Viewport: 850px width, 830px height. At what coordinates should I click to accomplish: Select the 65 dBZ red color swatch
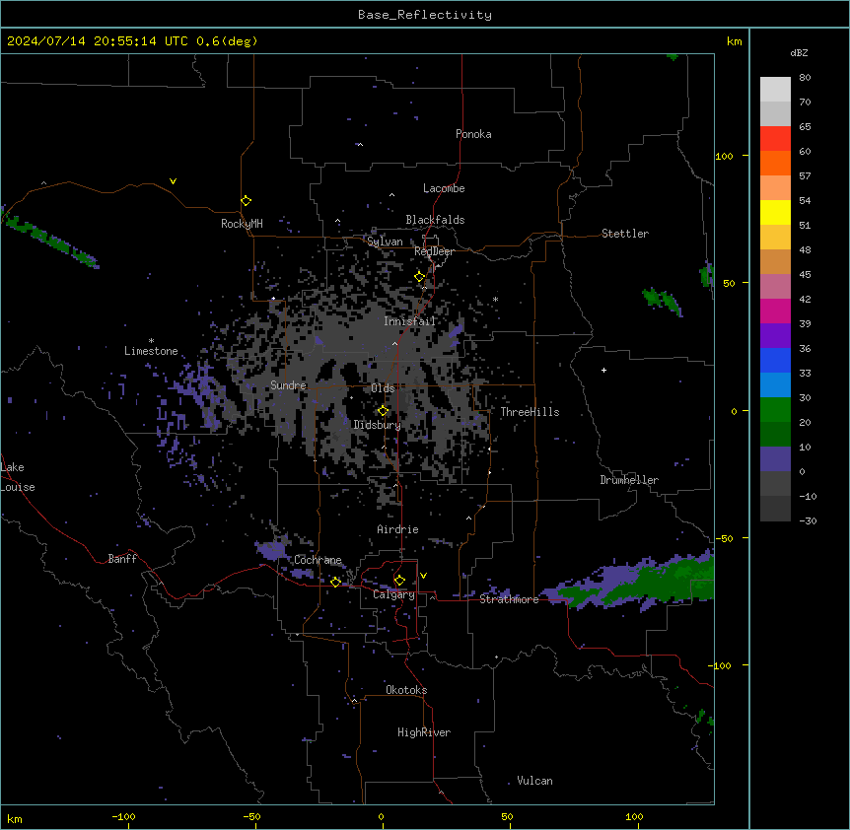(775, 138)
